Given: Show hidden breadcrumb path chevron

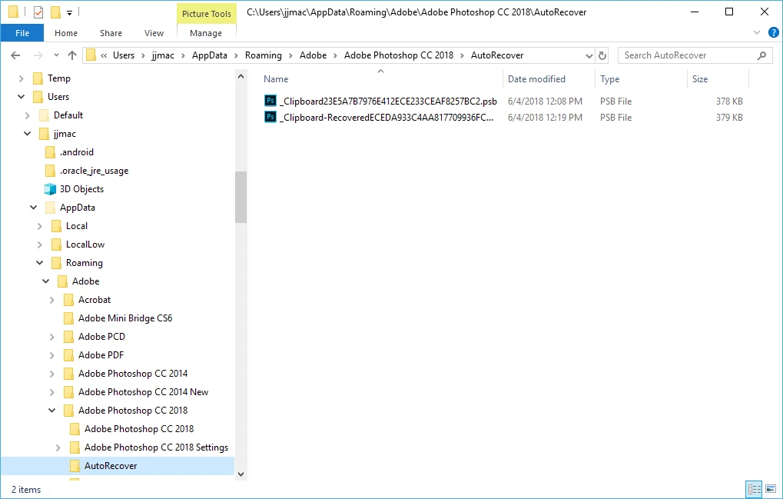Looking at the screenshot, I should point(104,55).
